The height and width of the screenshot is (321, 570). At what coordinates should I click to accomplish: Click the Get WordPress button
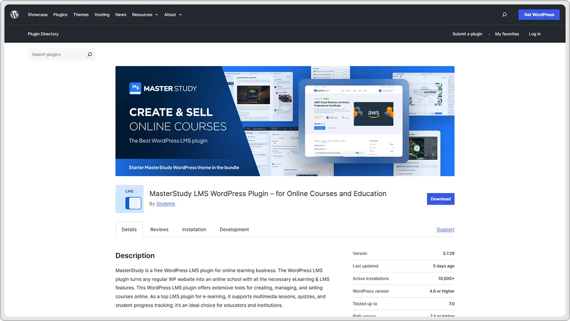539,15
